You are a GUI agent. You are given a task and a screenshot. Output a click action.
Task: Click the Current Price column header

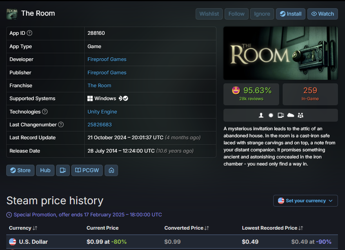point(103,228)
